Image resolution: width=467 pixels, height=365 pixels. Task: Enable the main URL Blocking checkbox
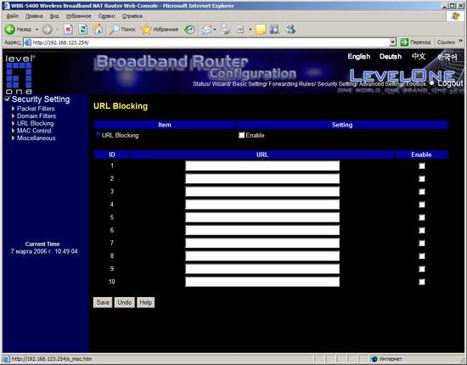point(241,135)
